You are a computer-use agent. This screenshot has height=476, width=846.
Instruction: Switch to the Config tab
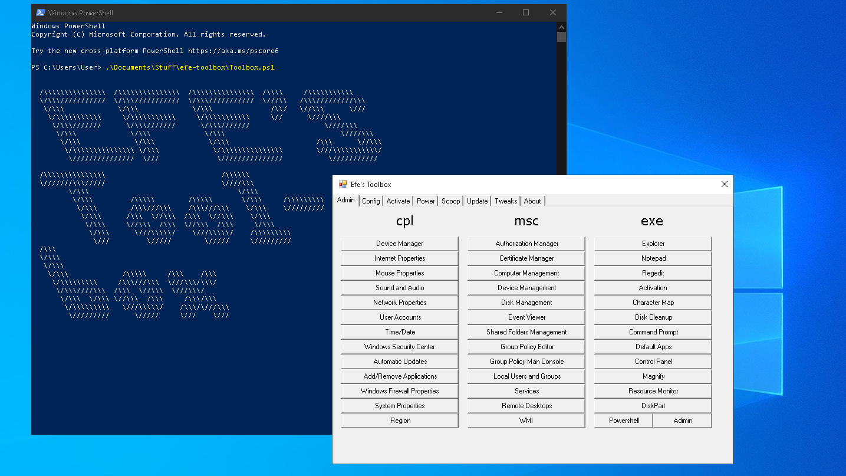coord(371,201)
